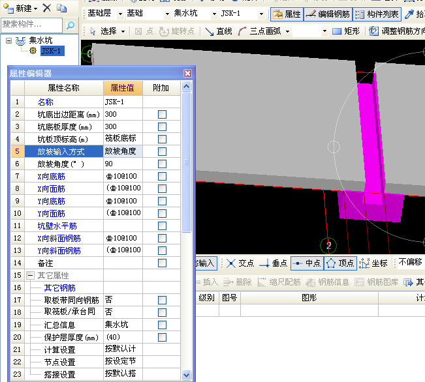Viewport: 425px width, 382px height.
Task: Check 附加 box for 坑底板厚度
Action: [162, 126]
